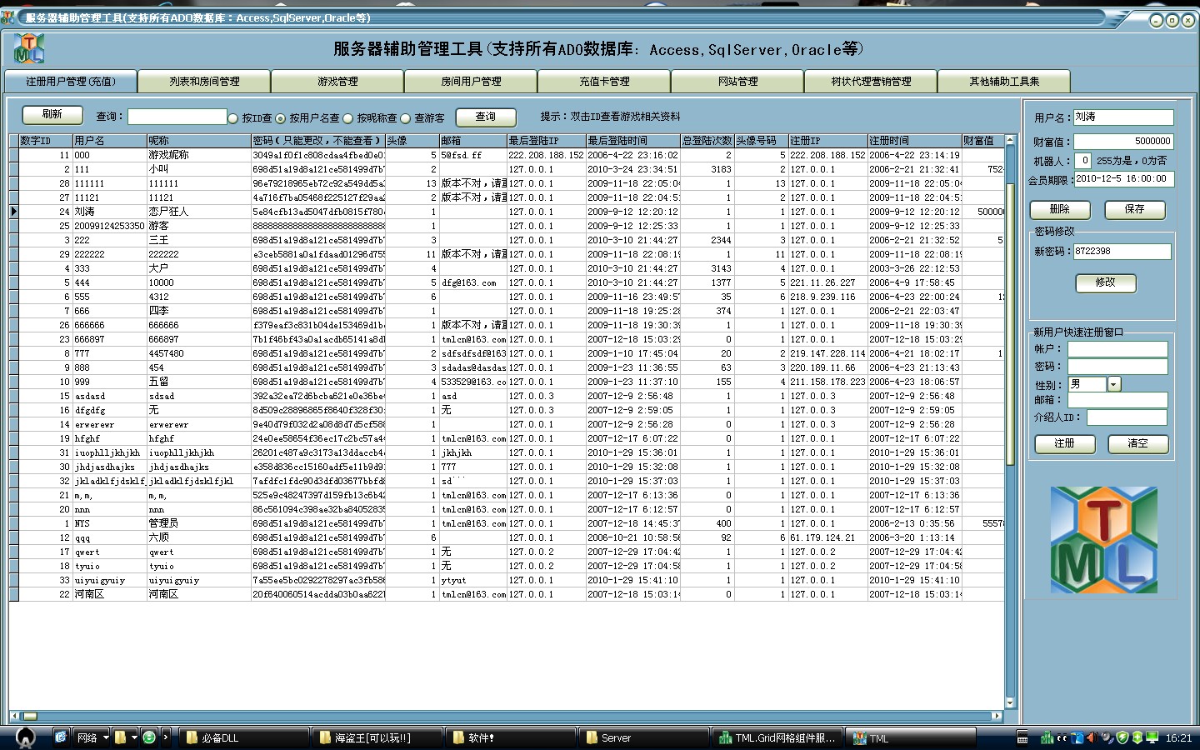Click the table's vertical scrollbar down arrow
This screenshot has height=750, width=1200.
1010,703
